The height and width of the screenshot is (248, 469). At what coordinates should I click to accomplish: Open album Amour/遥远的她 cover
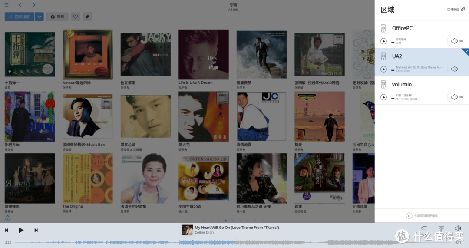pos(88,54)
